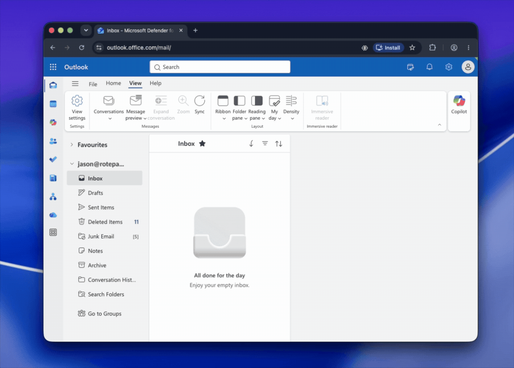Open OneDrive cloud icon in left rail
The height and width of the screenshot is (368, 514).
tap(53, 215)
